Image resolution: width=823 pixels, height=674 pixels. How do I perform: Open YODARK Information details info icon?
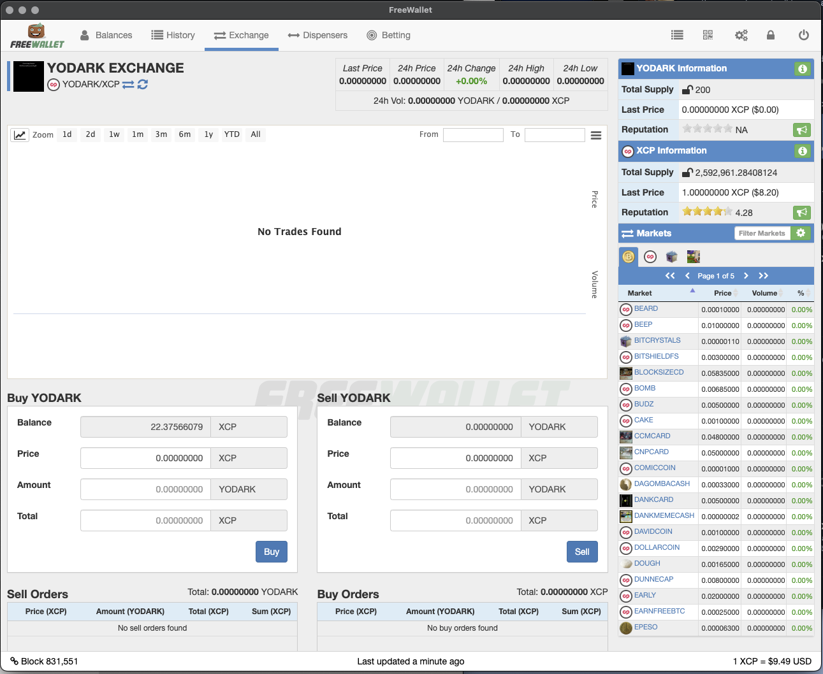[803, 69]
